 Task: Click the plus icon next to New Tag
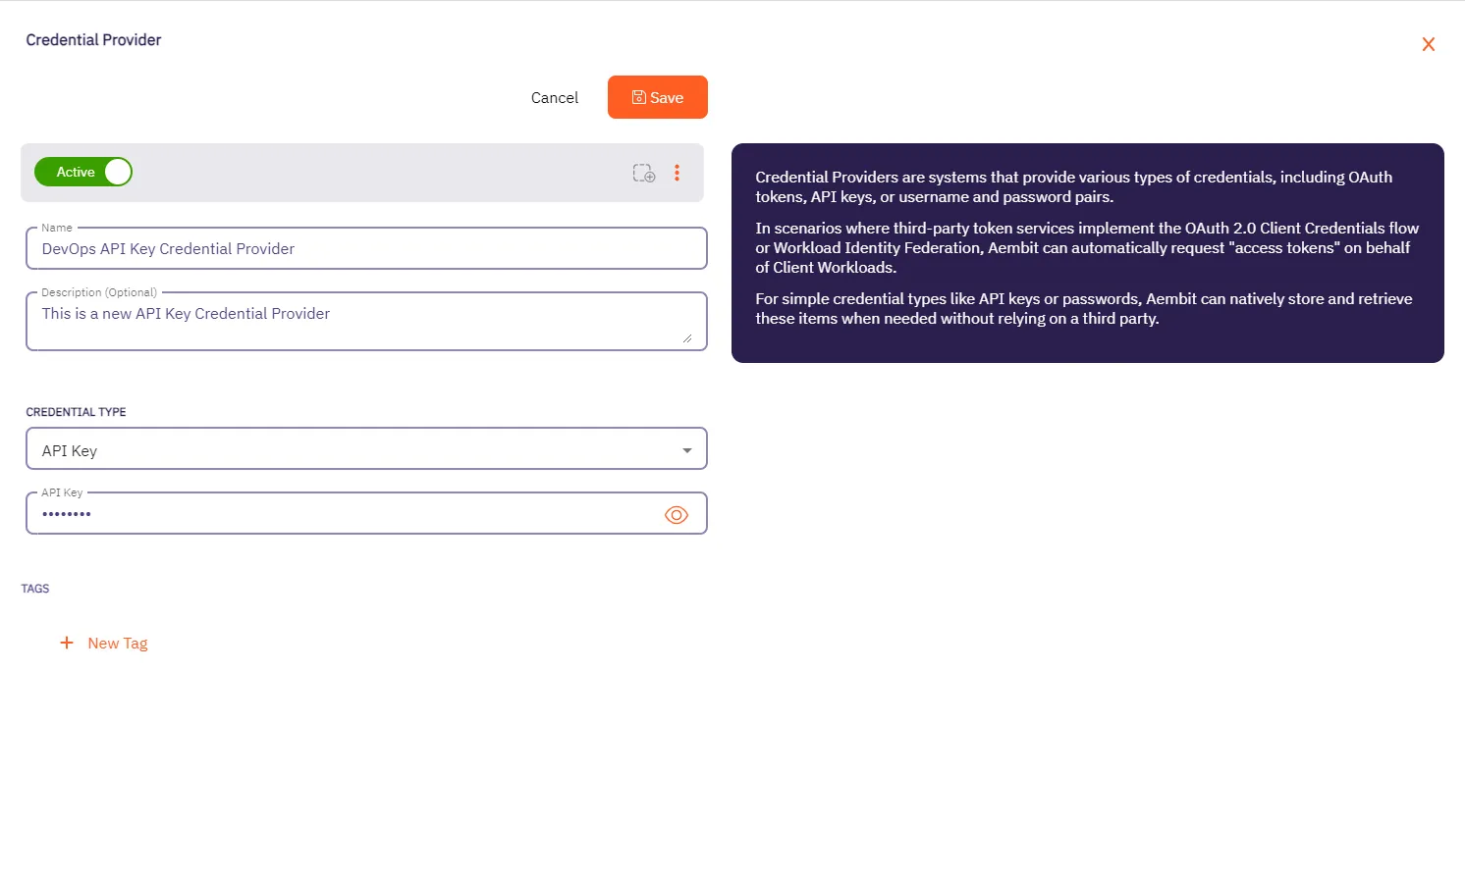coord(66,643)
